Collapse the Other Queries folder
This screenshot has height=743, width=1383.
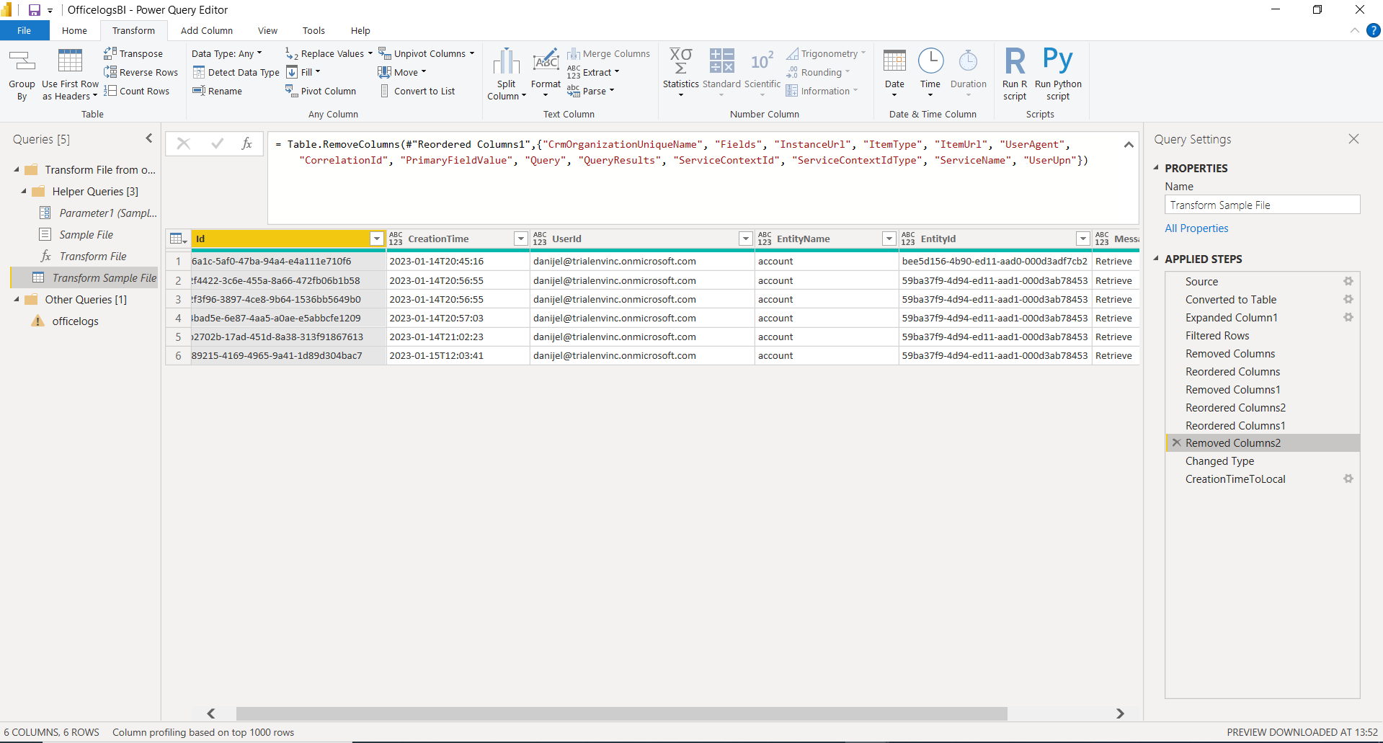point(17,299)
